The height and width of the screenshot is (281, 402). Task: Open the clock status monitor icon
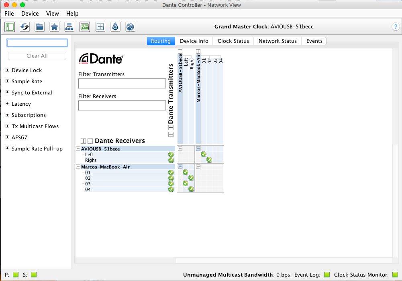tap(85, 27)
